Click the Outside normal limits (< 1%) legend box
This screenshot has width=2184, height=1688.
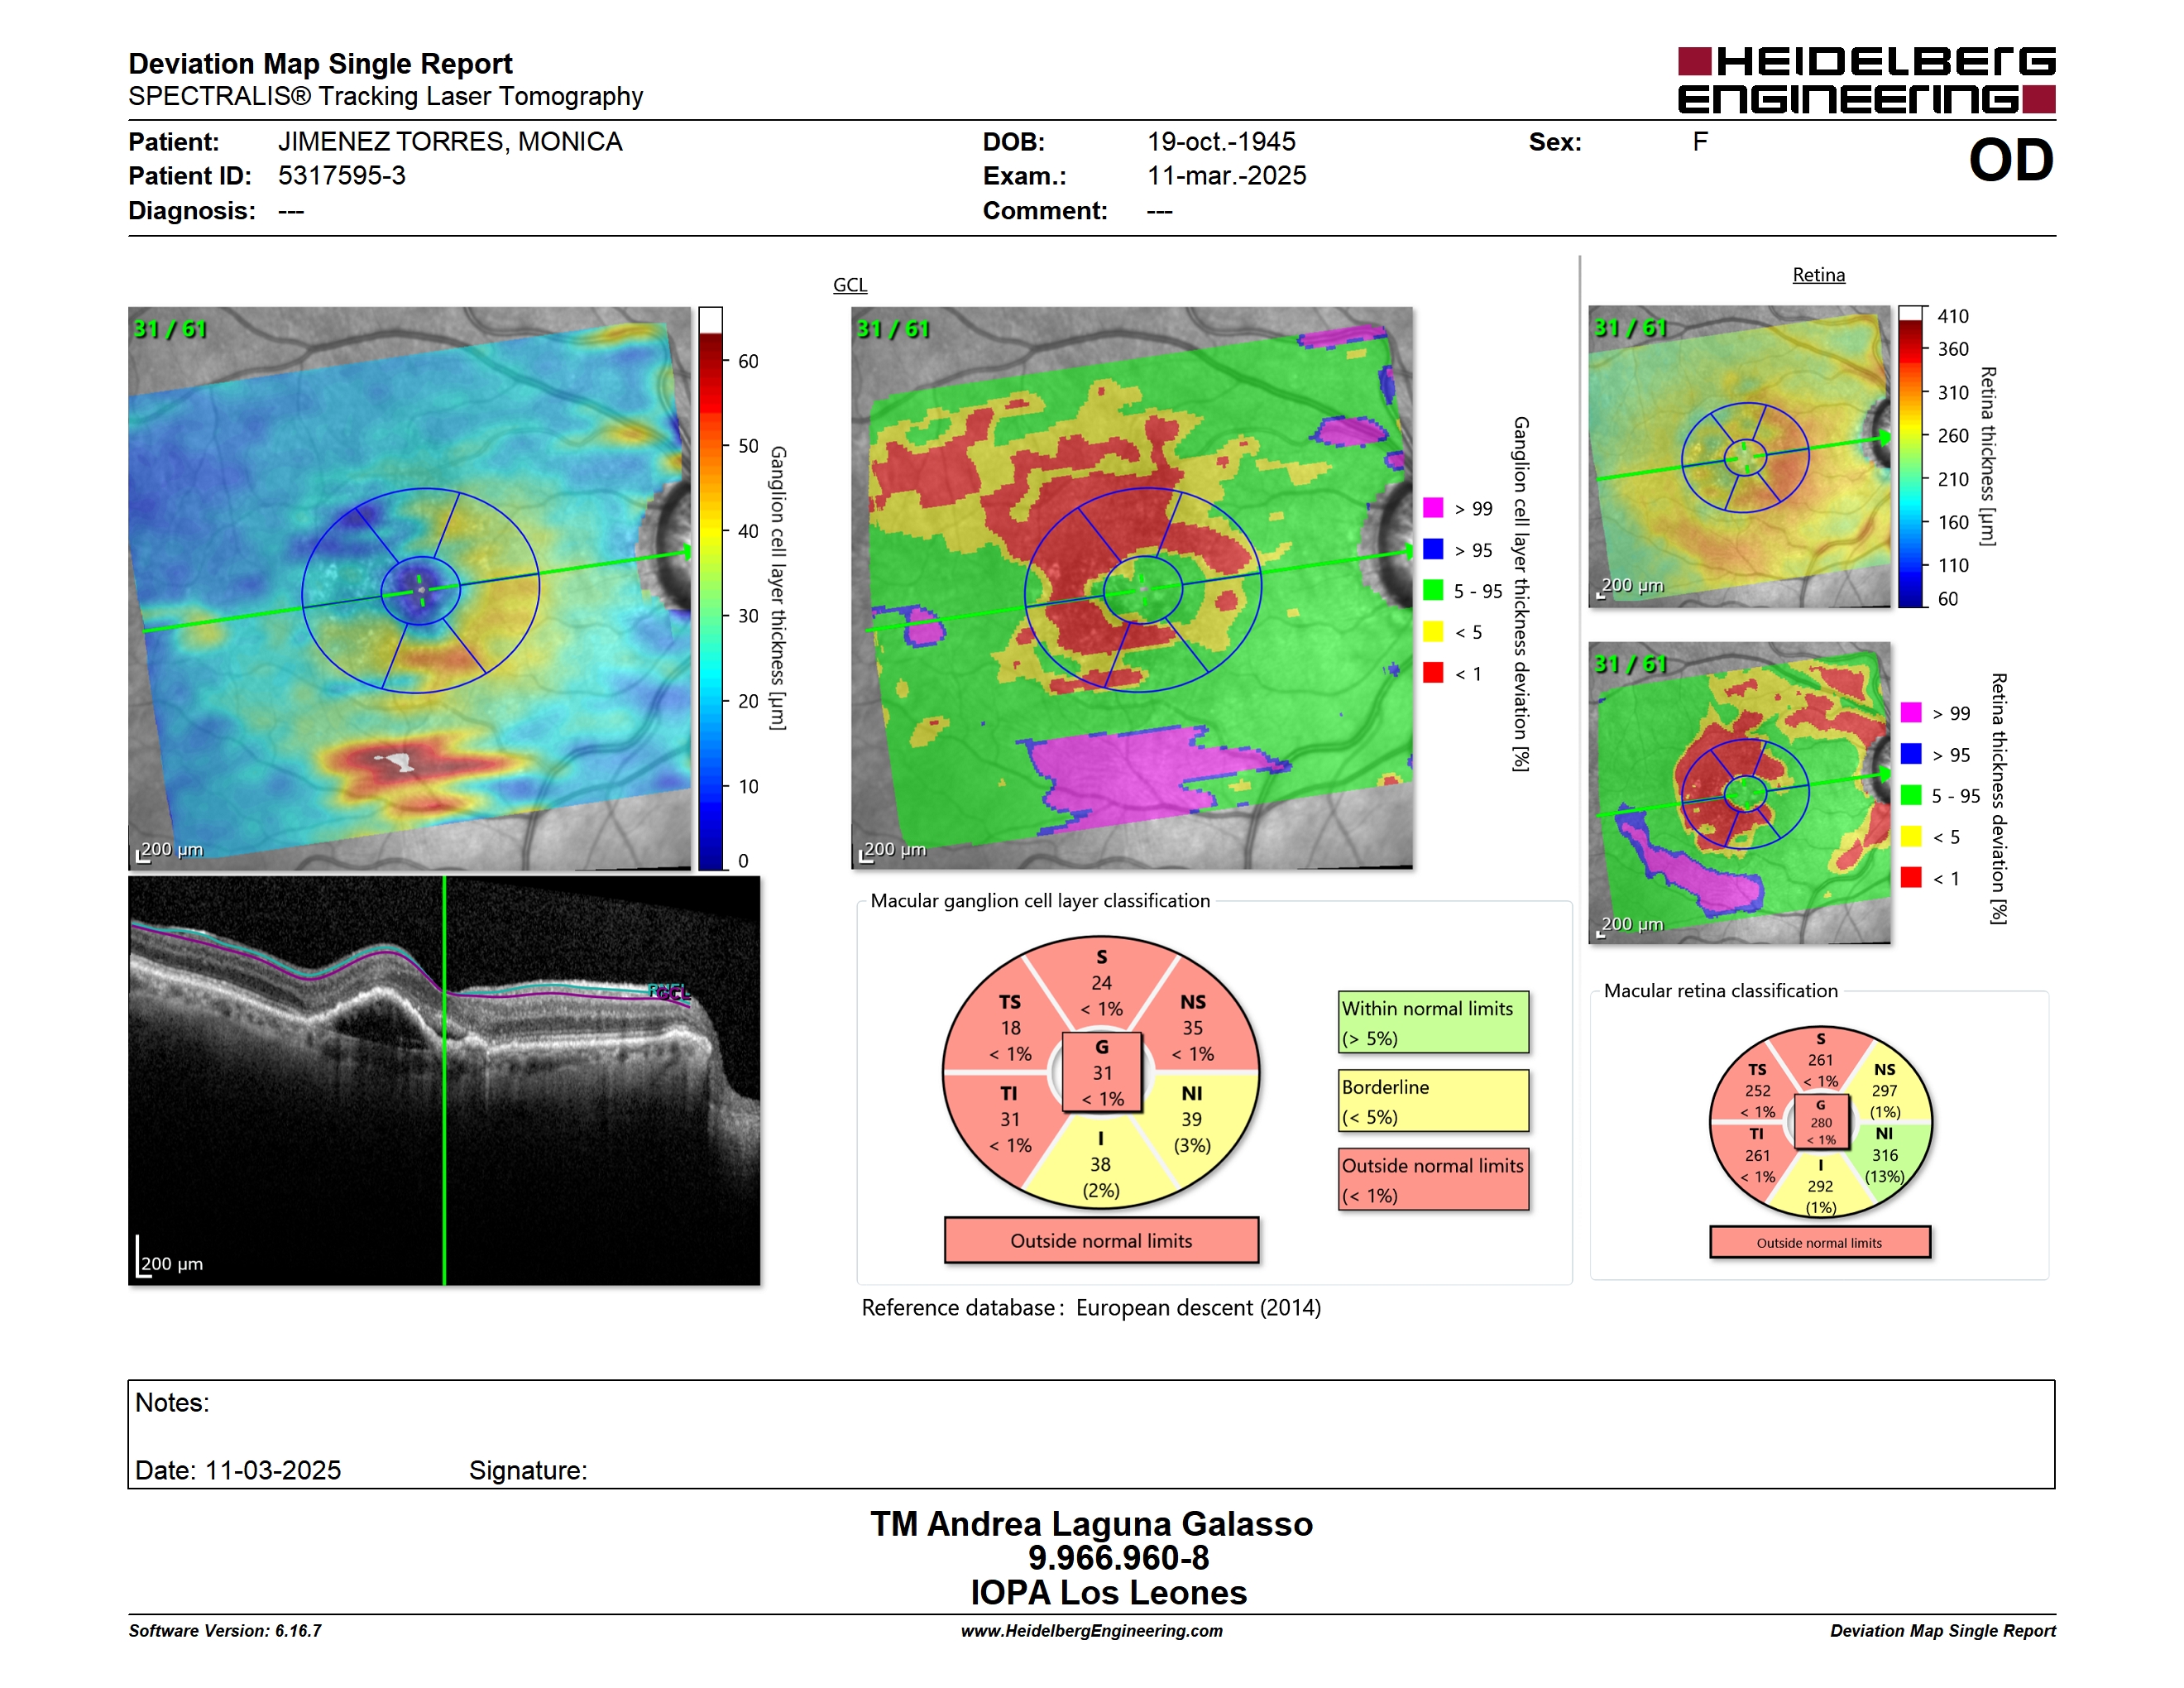click(1433, 1180)
